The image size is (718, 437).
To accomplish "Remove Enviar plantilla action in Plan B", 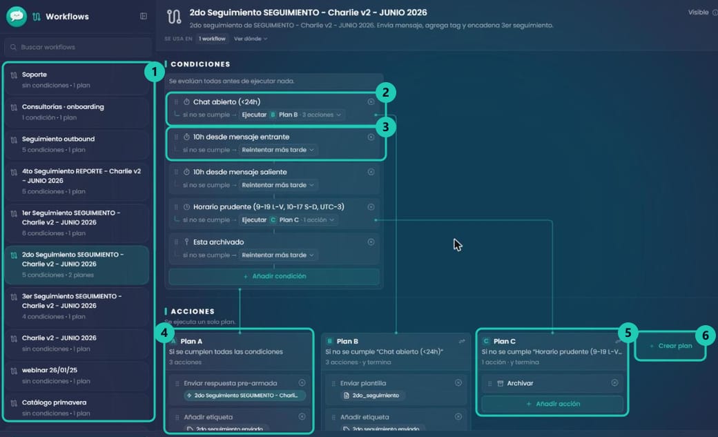I will coord(458,383).
